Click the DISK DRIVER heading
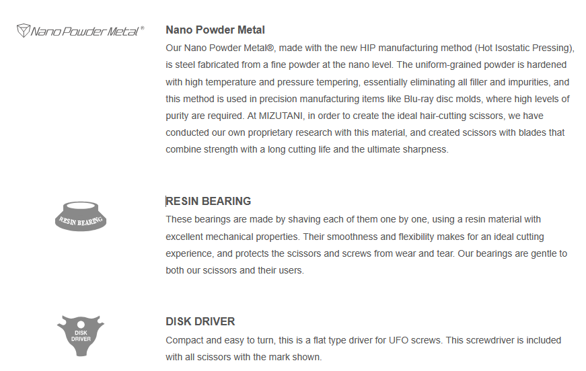 click(x=200, y=321)
